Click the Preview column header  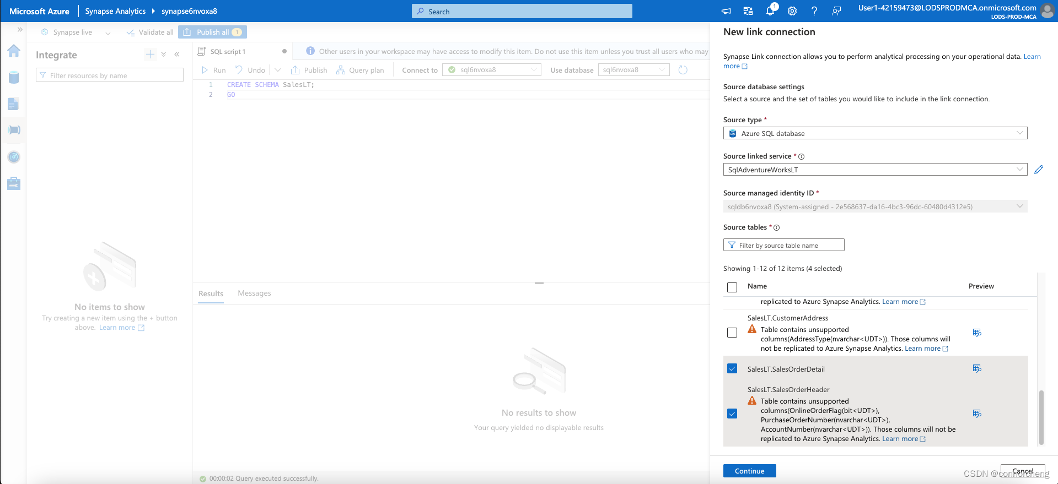(x=981, y=286)
